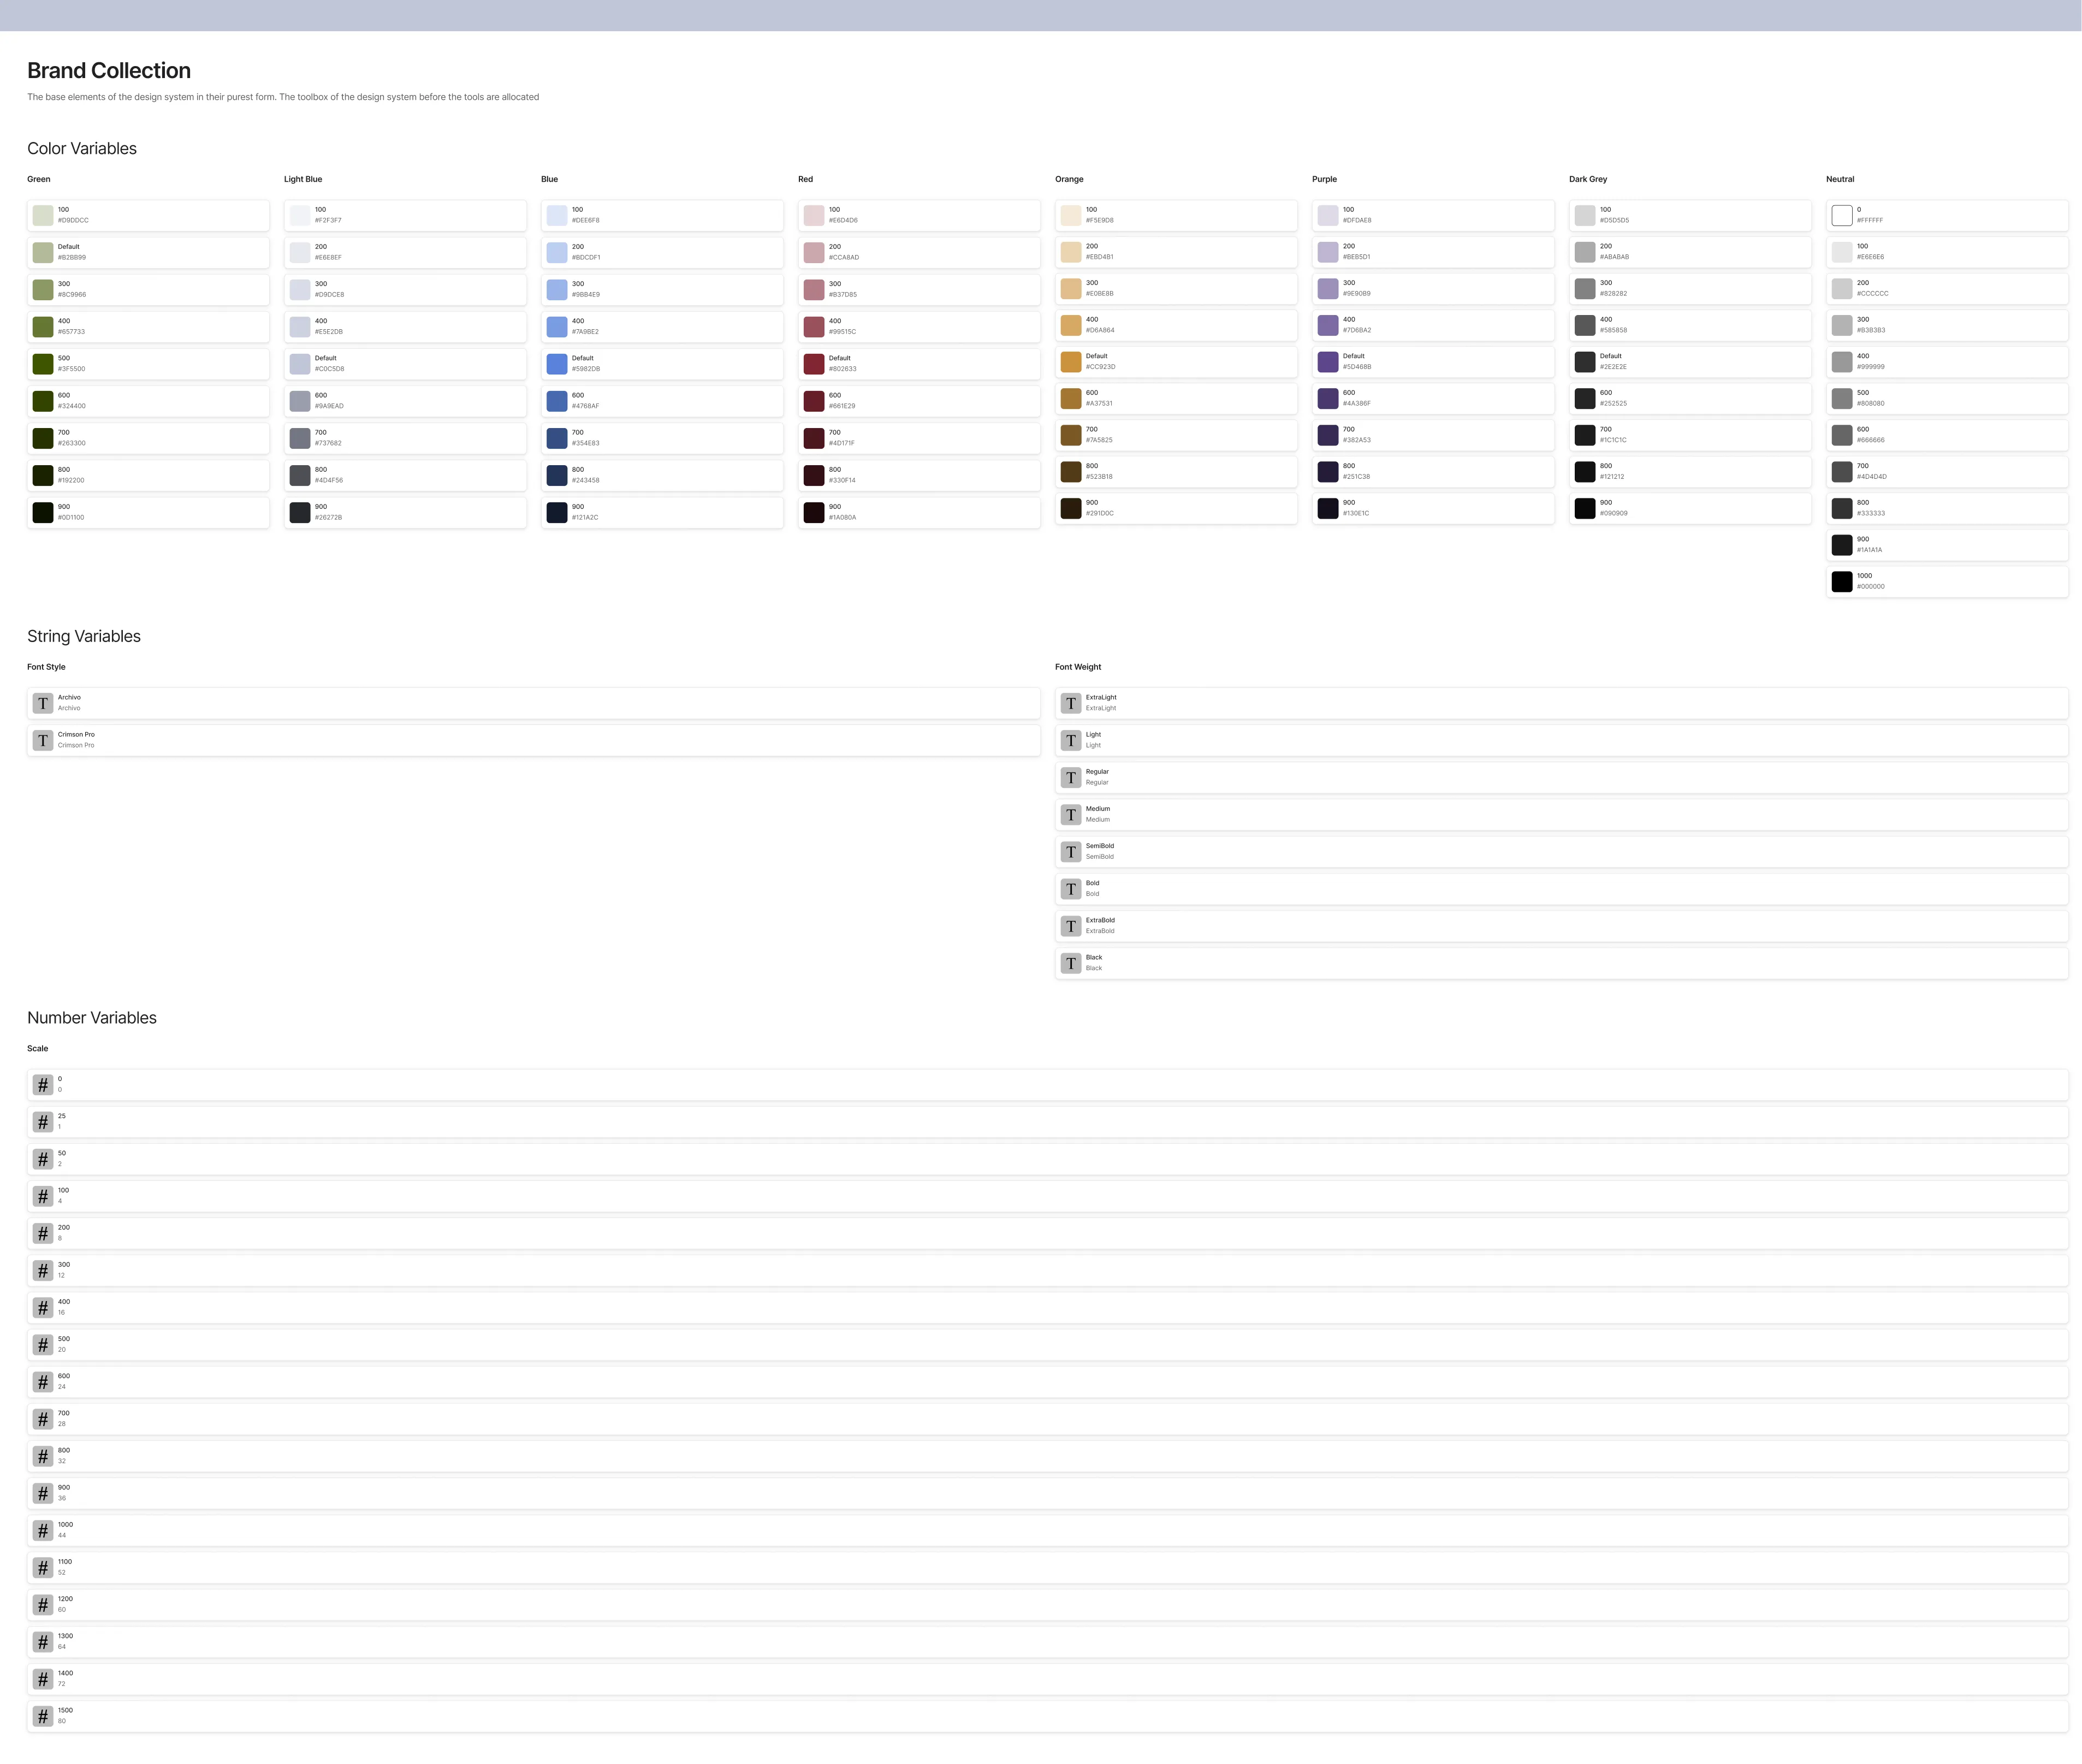Viewport: 2082px width, 1764px height.
Task: Select the Light Blue 700 swatch #737682
Action: pos(300,438)
